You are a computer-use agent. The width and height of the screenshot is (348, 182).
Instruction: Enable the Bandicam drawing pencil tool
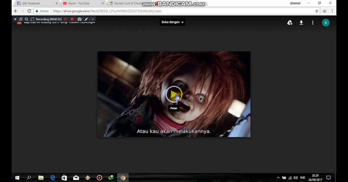point(86,19)
